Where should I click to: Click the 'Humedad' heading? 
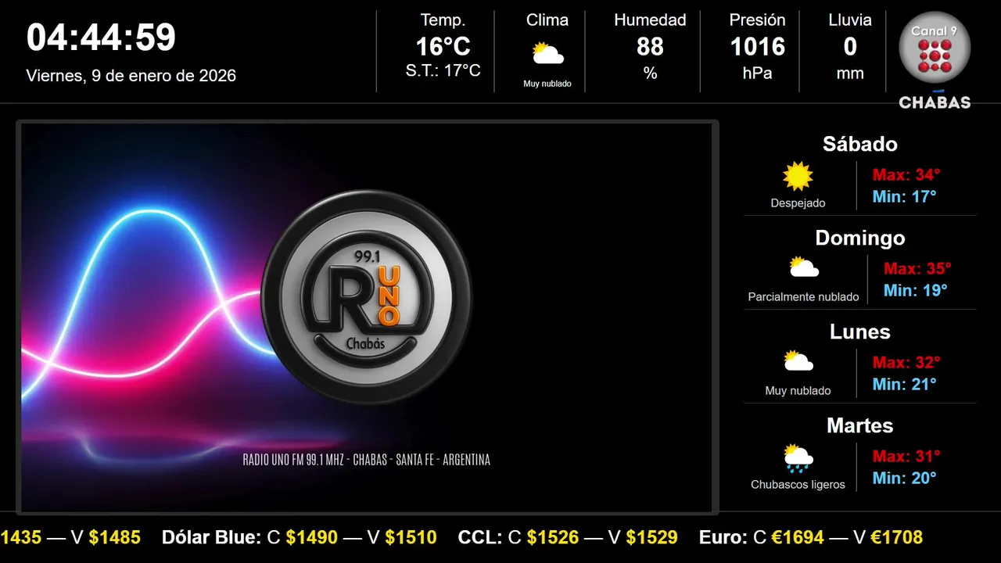point(650,20)
